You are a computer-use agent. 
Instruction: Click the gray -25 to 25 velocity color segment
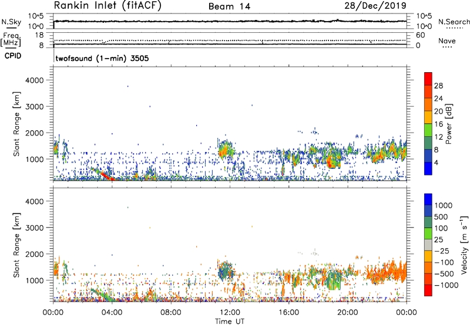click(428, 245)
